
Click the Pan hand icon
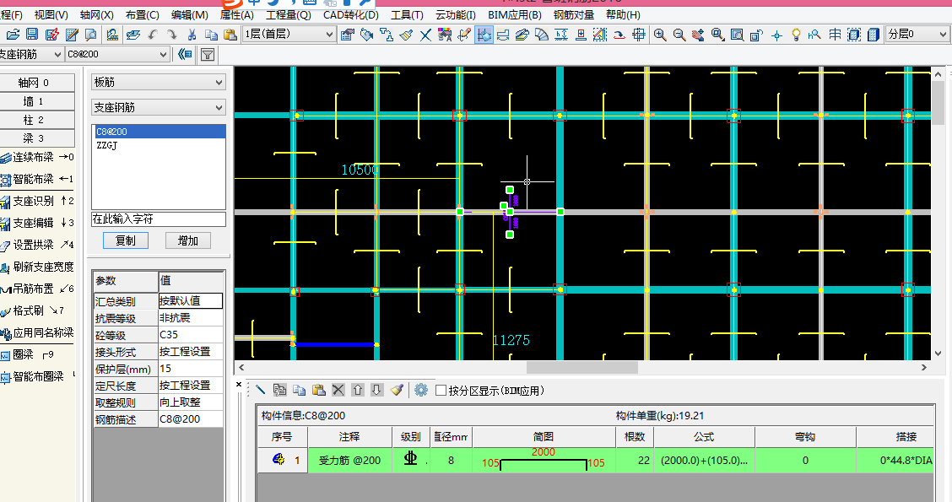point(698,35)
